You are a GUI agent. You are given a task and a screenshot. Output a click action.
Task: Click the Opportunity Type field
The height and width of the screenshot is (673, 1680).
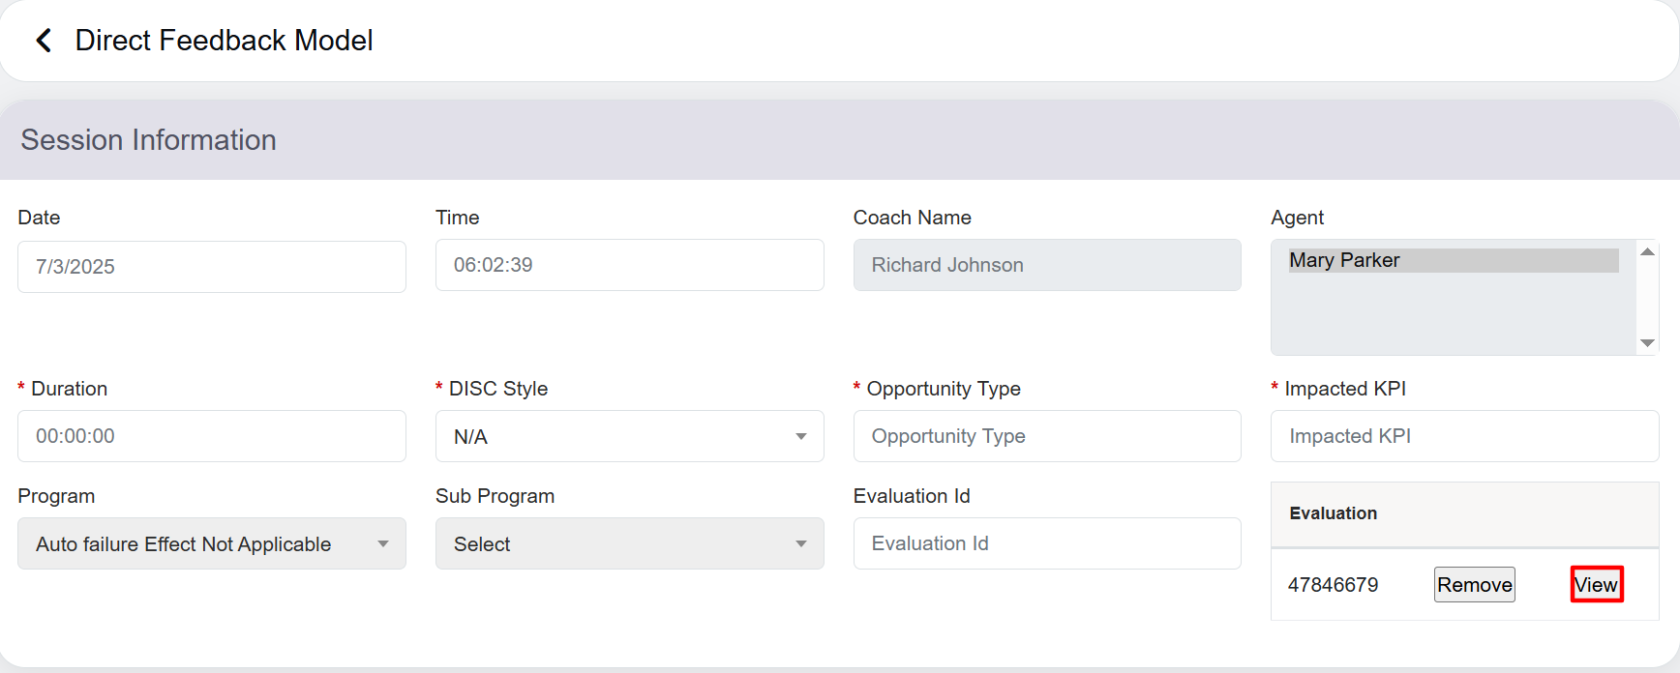click(1046, 436)
